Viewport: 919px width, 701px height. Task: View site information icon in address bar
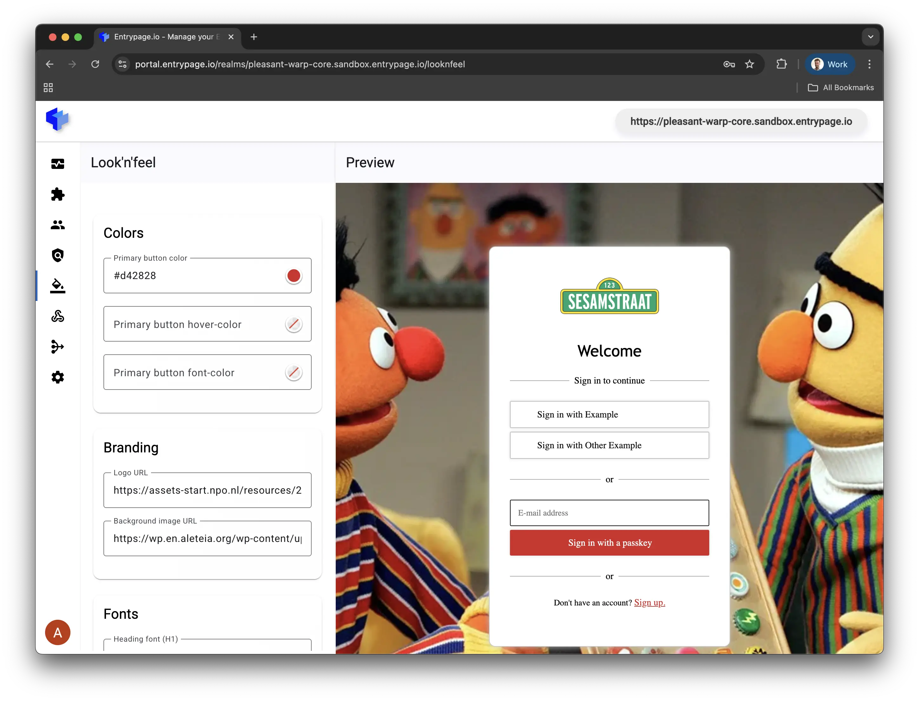click(x=122, y=64)
